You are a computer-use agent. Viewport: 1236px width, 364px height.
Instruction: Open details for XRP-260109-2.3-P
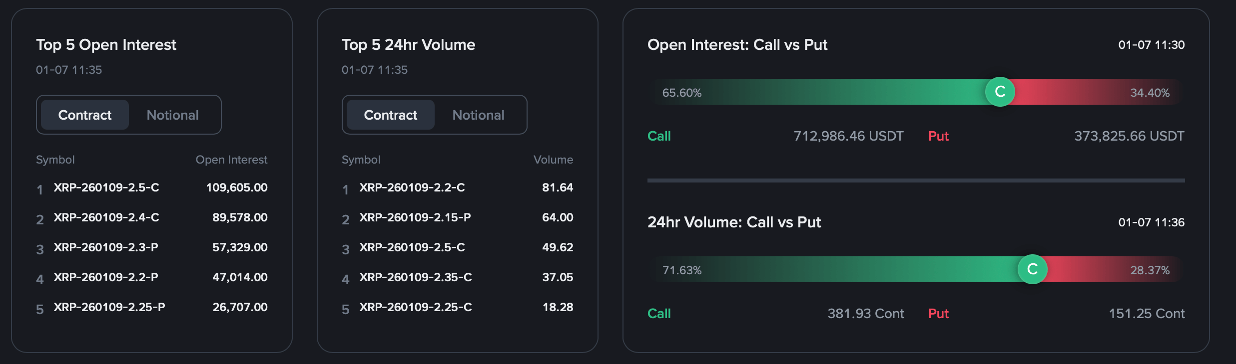[107, 247]
